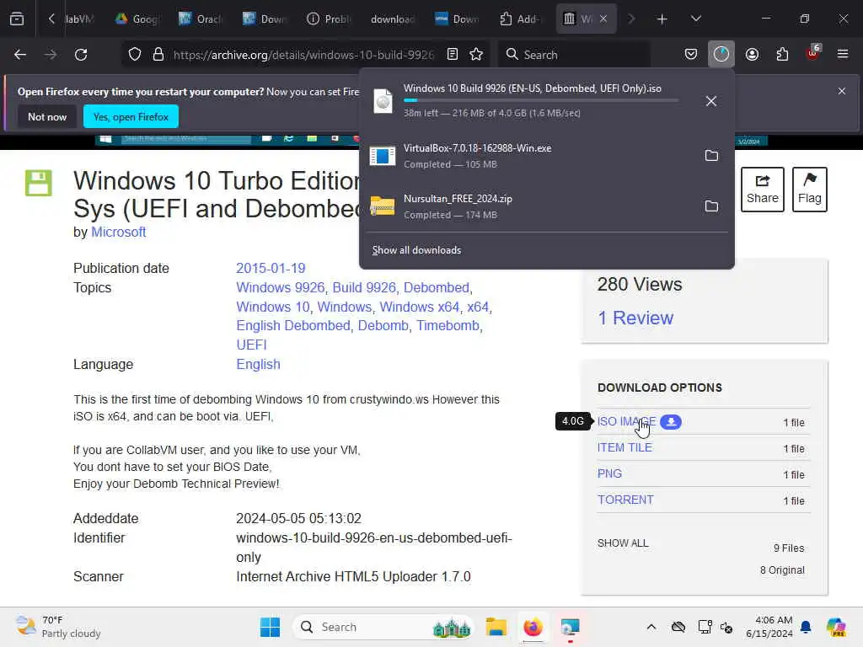The width and height of the screenshot is (863, 647).
Task: Close the active archive.org tab
Action: (x=603, y=19)
